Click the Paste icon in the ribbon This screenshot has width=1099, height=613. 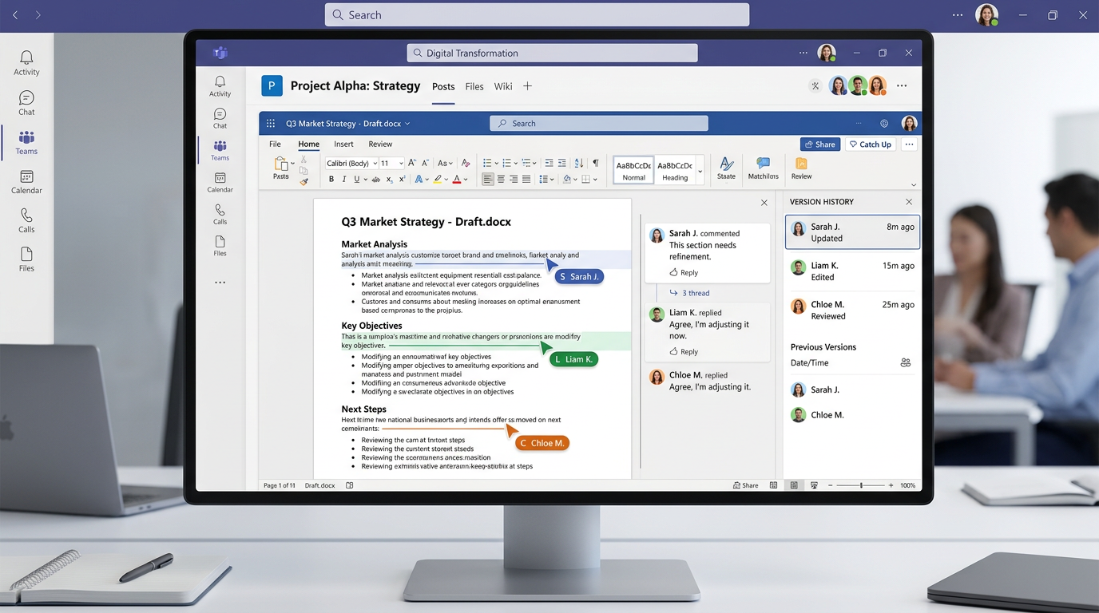281,165
